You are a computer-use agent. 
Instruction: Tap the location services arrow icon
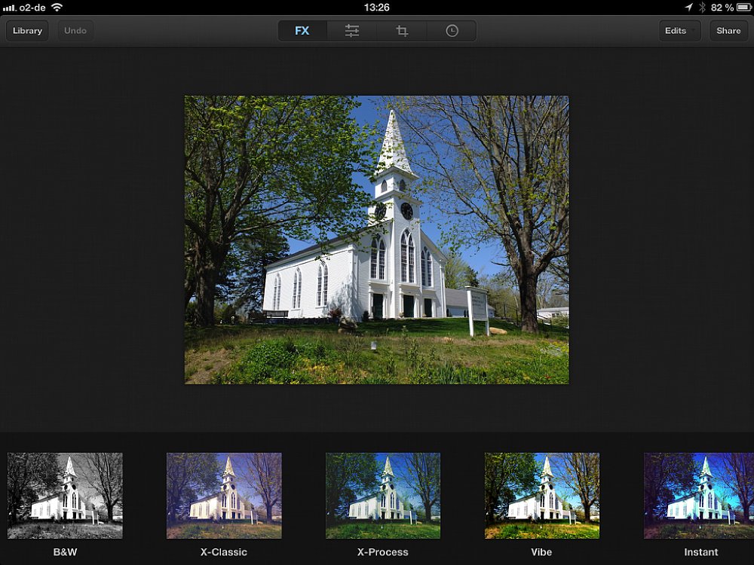pos(688,7)
